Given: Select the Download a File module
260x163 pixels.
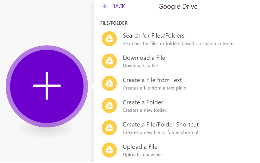Looking at the screenshot, I should (x=144, y=58).
